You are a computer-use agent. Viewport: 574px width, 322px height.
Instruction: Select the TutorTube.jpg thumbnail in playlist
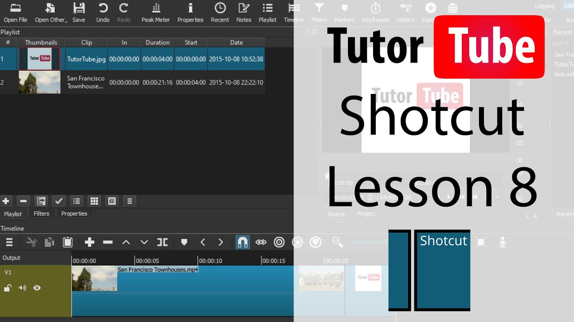(x=39, y=59)
